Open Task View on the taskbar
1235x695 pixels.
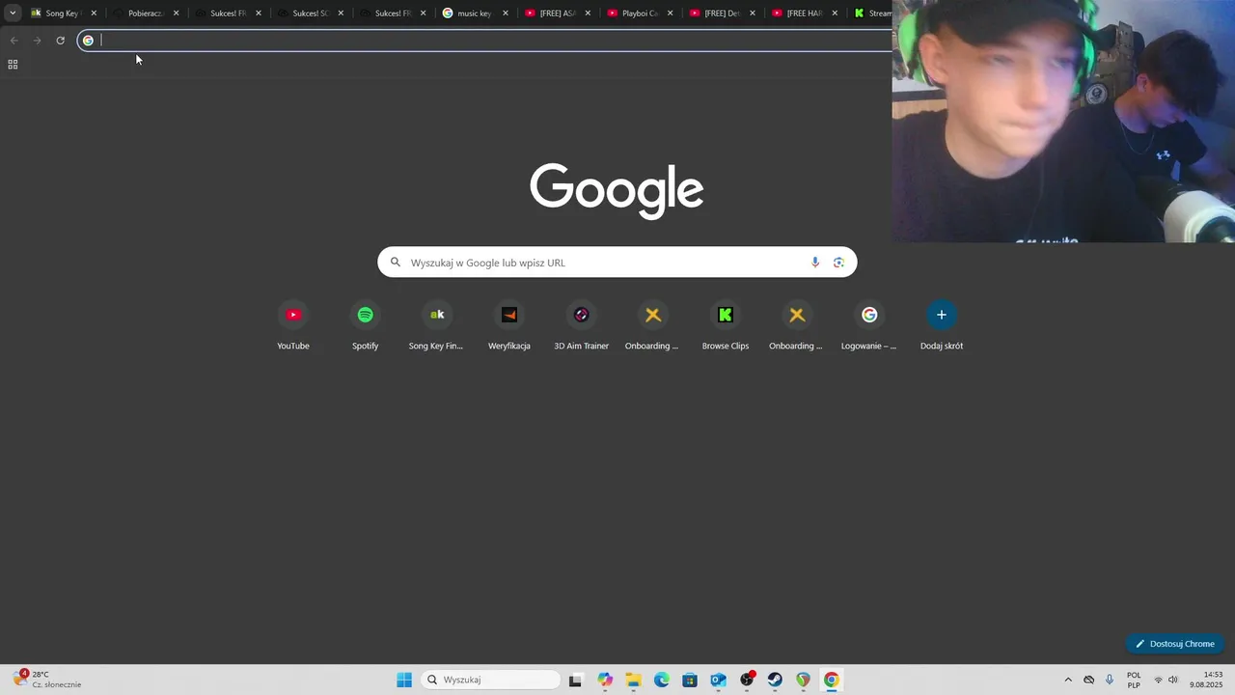(575, 680)
